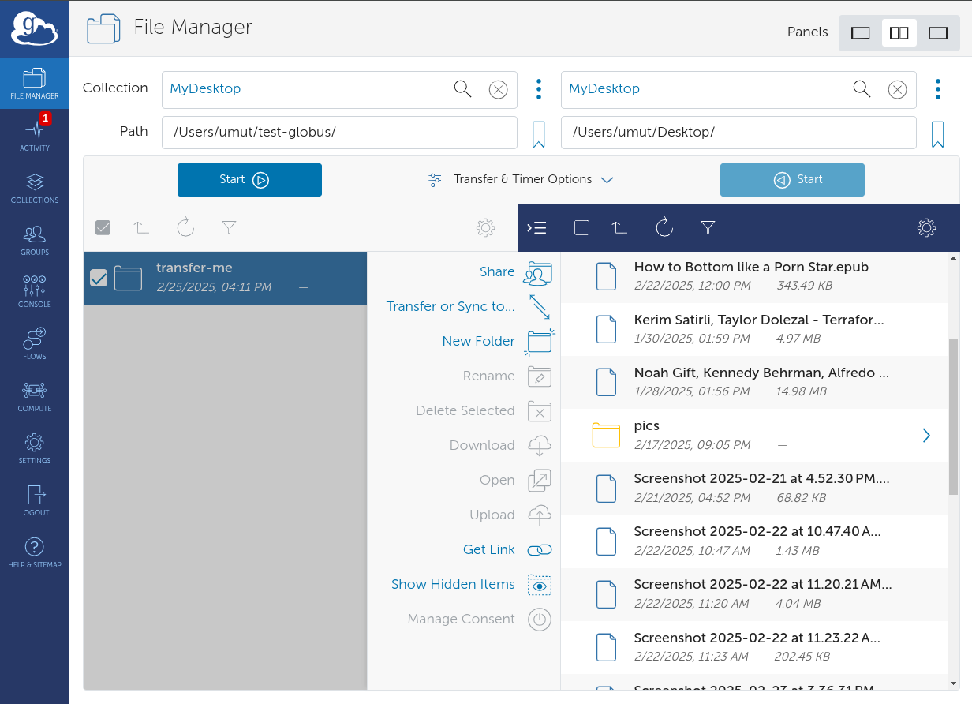Clear the left collection field
Image resolution: width=972 pixels, height=704 pixels.
coord(498,89)
